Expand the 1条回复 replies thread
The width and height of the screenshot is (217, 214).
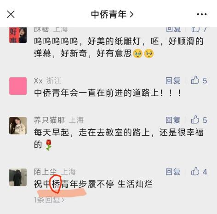pos(49,200)
